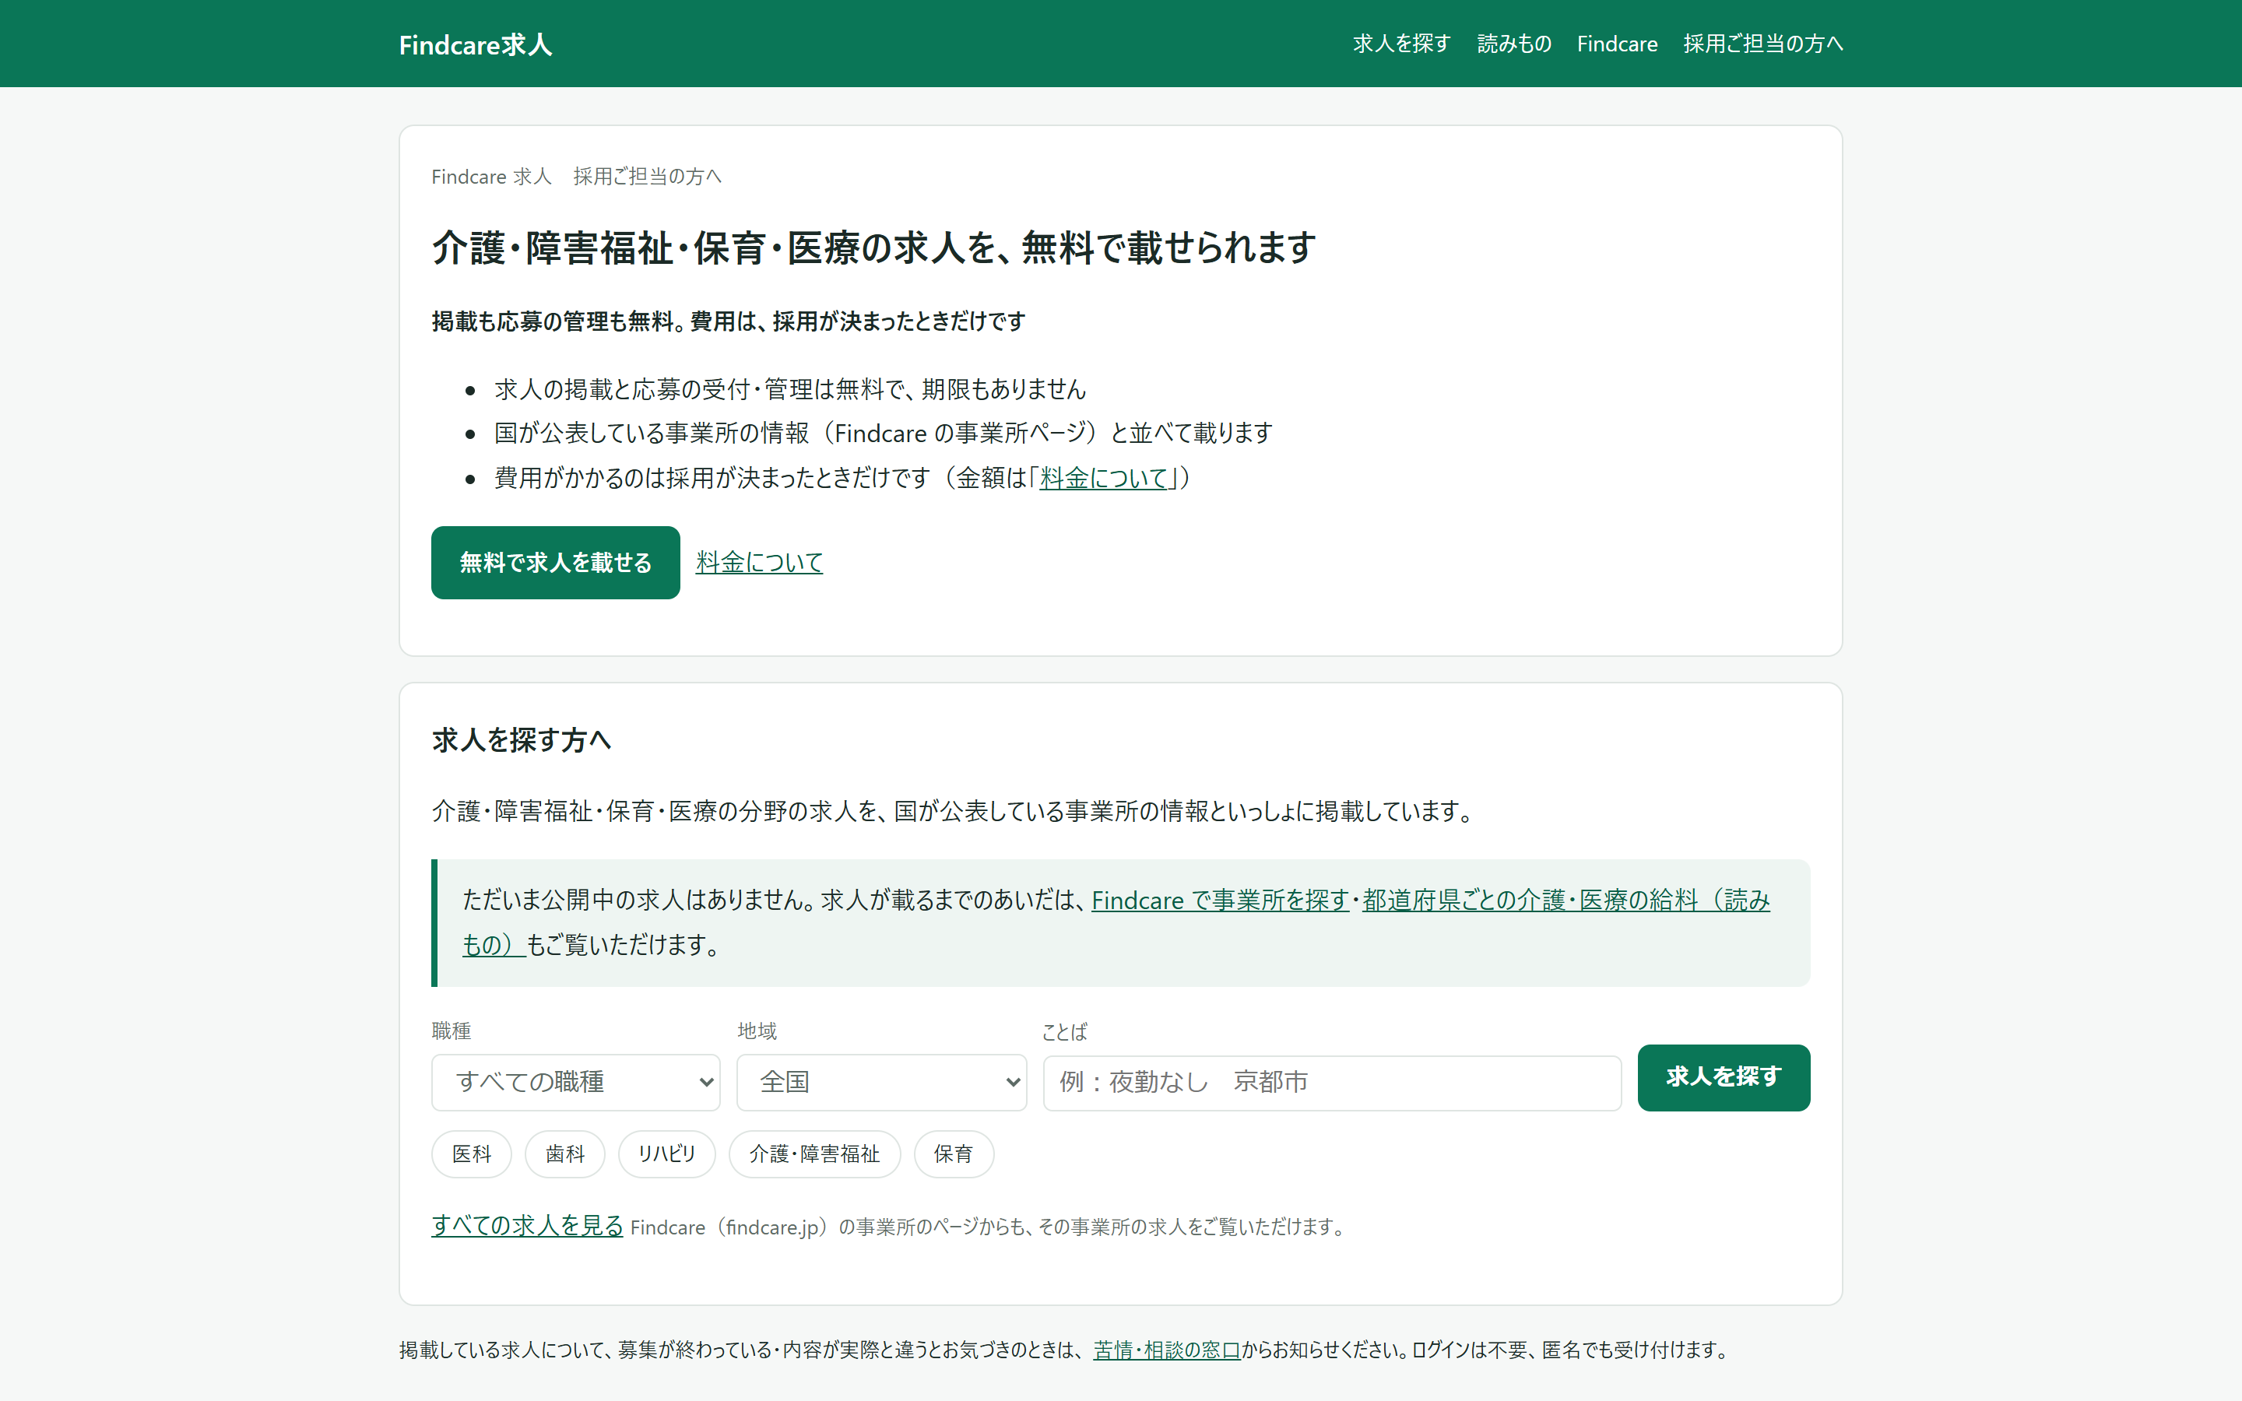Click bullet 求人の掲載と応募の受付・管理は無料で

click(x=790, y=389)
